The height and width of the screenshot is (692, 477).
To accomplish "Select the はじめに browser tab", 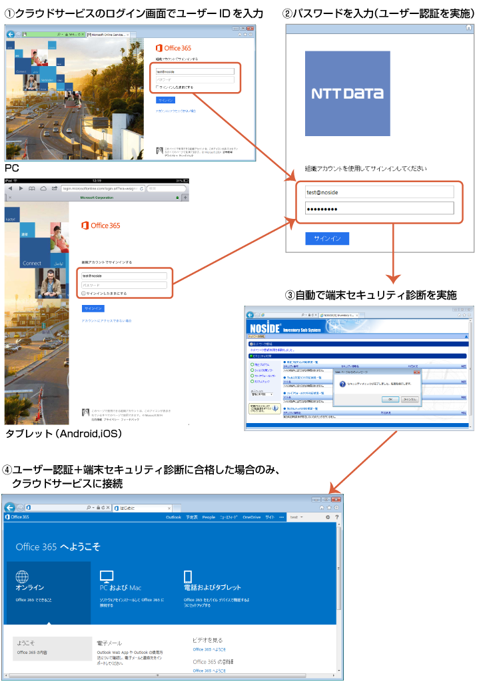I will coord(143,508).
